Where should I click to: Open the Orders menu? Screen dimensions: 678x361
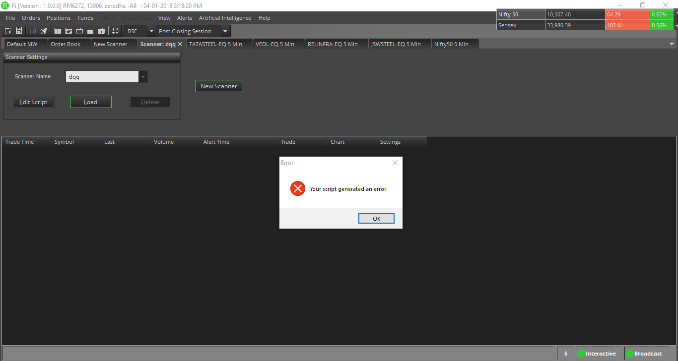coord(31,18)
